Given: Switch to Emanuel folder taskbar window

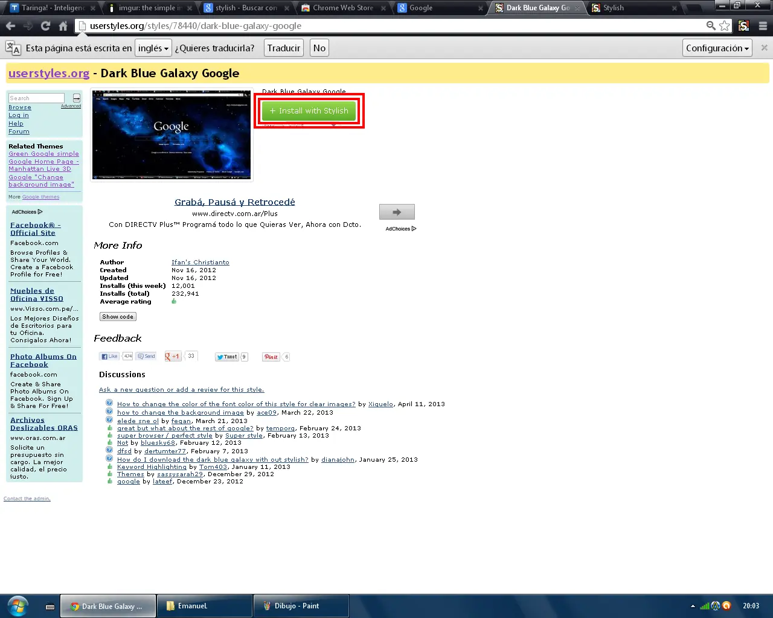Looking at the screenshot, I should pos(205,606).
